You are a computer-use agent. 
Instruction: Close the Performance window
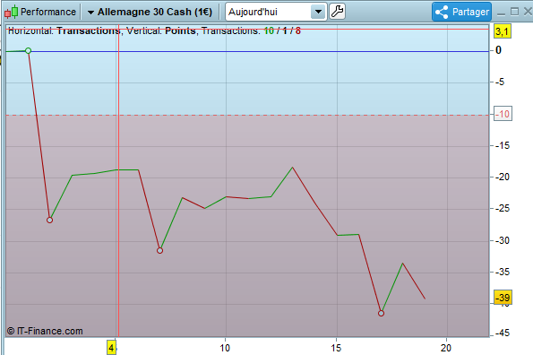(528, 12)
